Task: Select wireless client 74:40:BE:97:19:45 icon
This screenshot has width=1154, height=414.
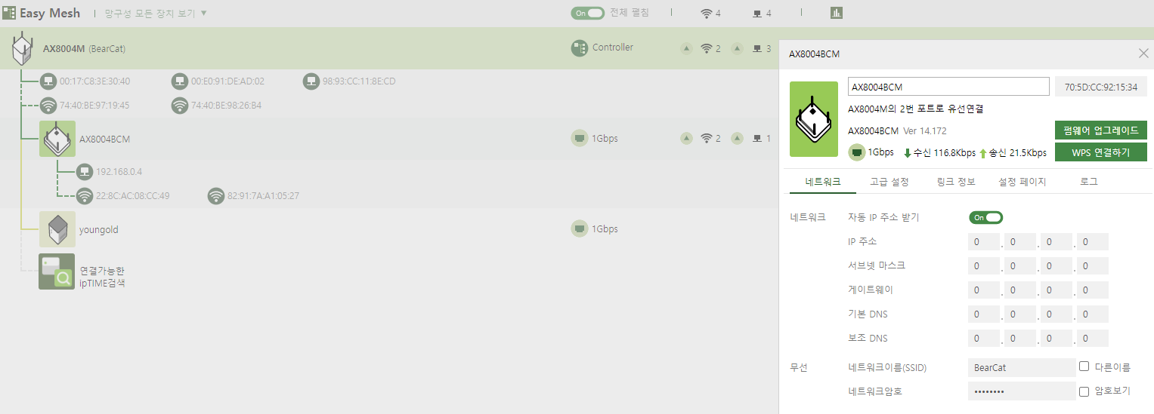Action: click(x=48, y=106)
